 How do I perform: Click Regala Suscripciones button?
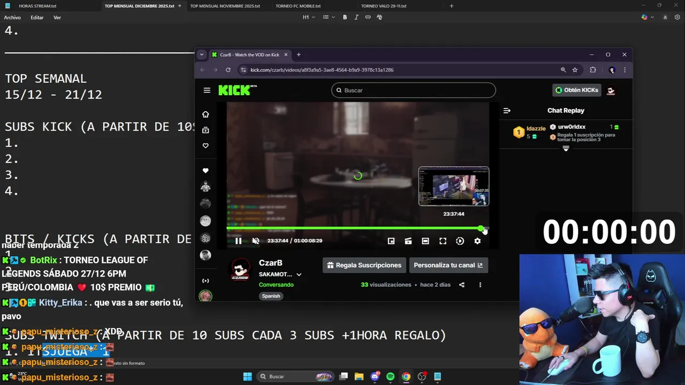click(364, 265)
